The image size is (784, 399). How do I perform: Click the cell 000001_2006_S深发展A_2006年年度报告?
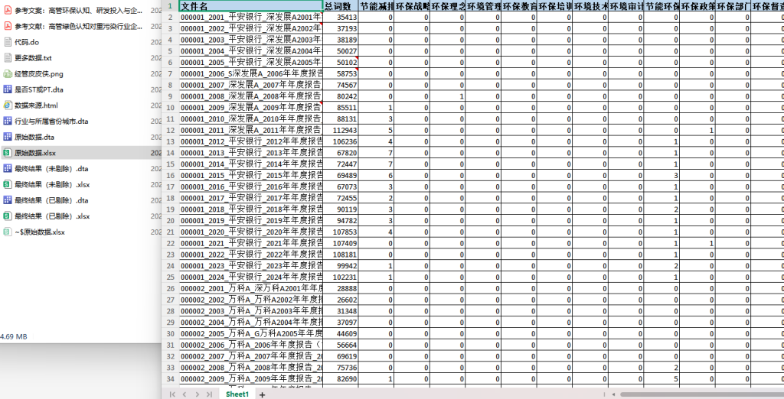251,74
